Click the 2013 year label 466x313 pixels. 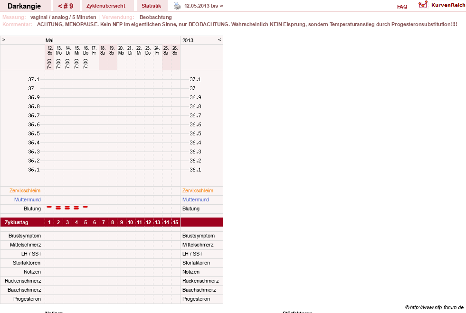pyautogui.click(x=188, y=40)
